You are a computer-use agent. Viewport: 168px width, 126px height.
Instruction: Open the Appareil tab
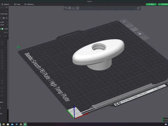pos(5,4)
